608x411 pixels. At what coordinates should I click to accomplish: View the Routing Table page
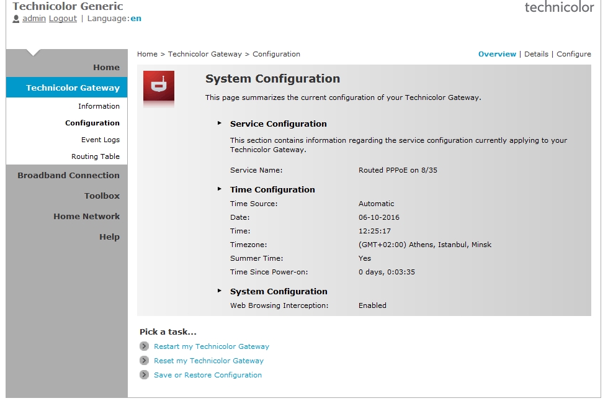pyautogui.click(x=96, y=156)
